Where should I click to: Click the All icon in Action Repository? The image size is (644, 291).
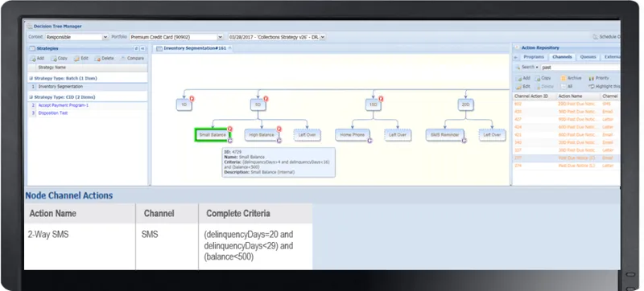[563, 87]
